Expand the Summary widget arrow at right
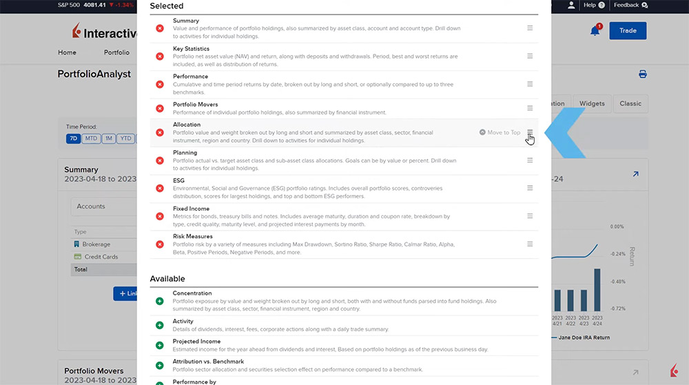Screen dimensions: 689x385 pyautogui.click(x=635, y=175)
